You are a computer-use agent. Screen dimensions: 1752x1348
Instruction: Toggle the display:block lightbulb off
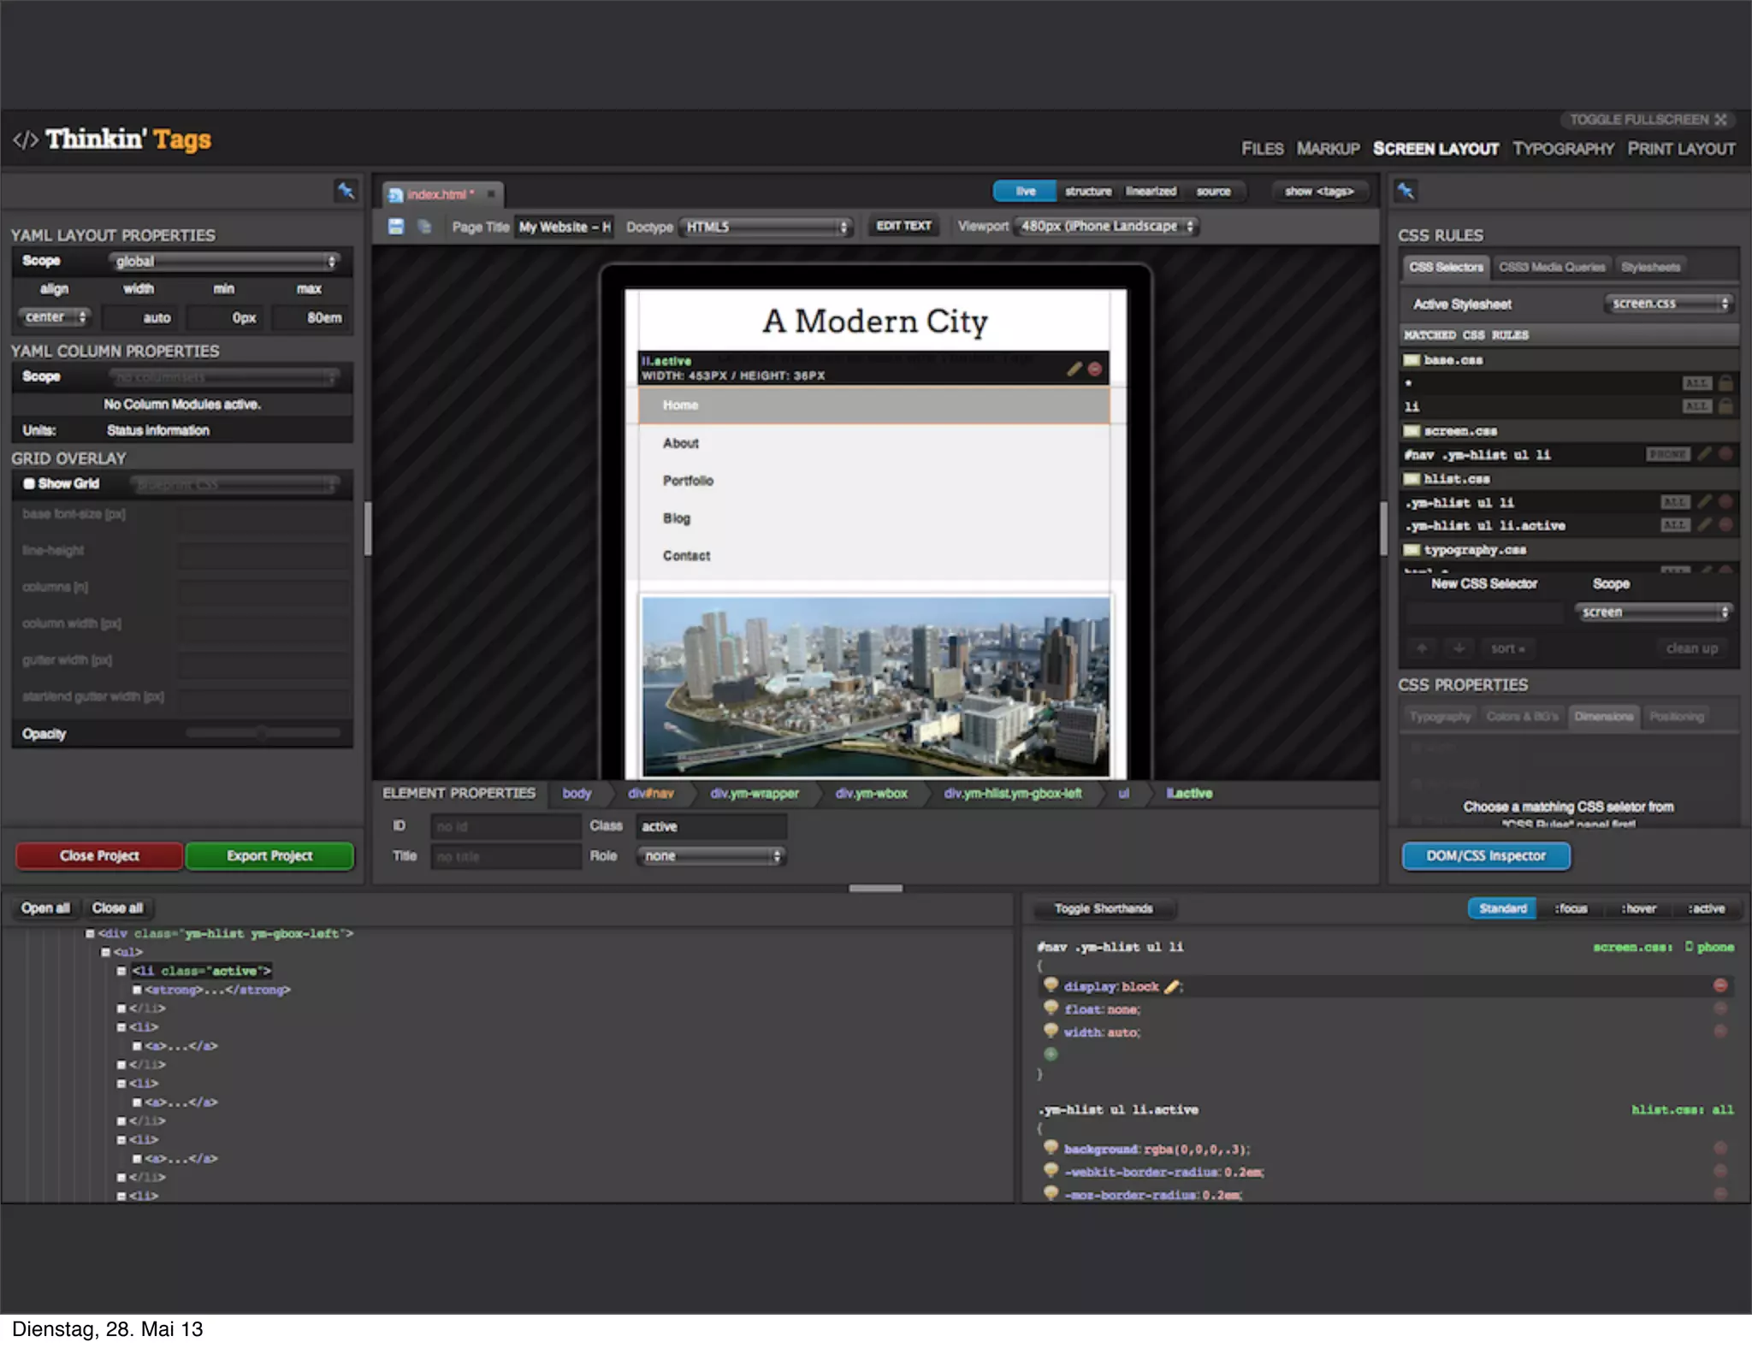(x=1051, y=985)
